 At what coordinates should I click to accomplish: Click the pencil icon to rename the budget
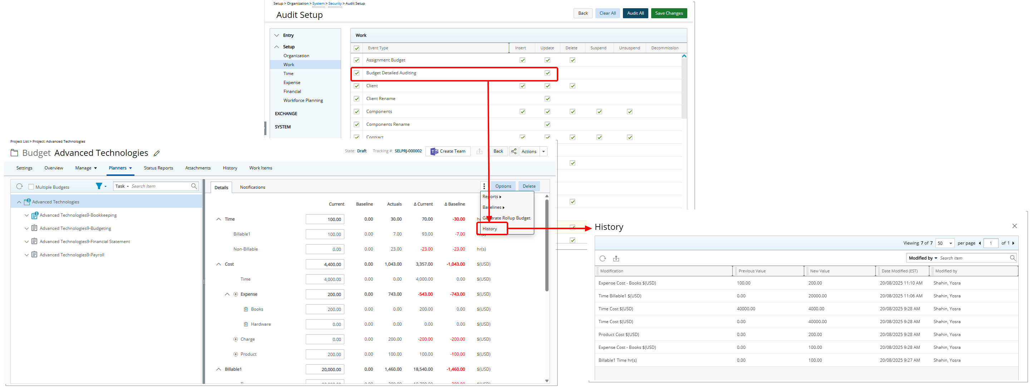(x=157, y=153)
